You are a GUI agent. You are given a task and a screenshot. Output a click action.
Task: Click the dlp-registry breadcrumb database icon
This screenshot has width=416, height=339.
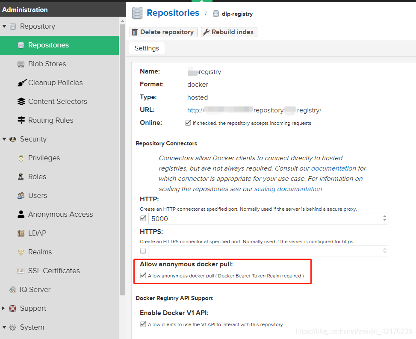point(216,14)
